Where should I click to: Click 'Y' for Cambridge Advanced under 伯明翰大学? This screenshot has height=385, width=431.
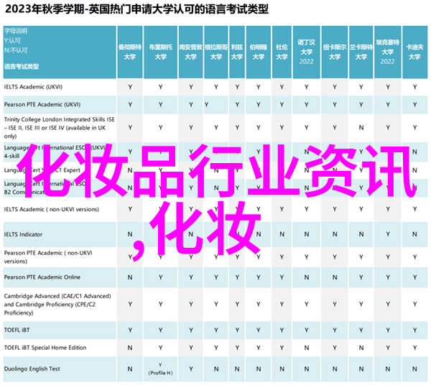click(x=259, y=305)
